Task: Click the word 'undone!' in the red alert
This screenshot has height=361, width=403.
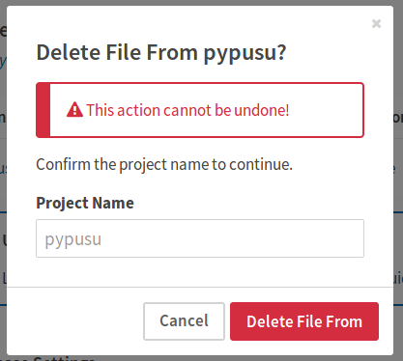Action: (x=262, y=110)
